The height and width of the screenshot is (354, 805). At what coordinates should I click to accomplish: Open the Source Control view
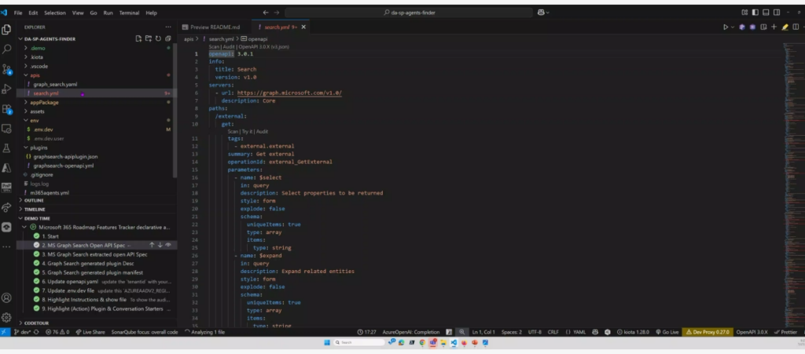6,69
